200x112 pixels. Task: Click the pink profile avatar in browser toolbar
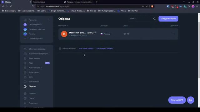tap(193, 6)
